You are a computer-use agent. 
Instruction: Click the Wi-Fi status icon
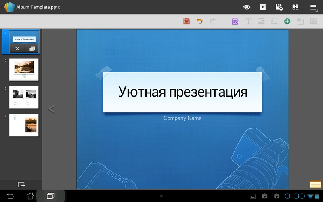click(310, 196)
